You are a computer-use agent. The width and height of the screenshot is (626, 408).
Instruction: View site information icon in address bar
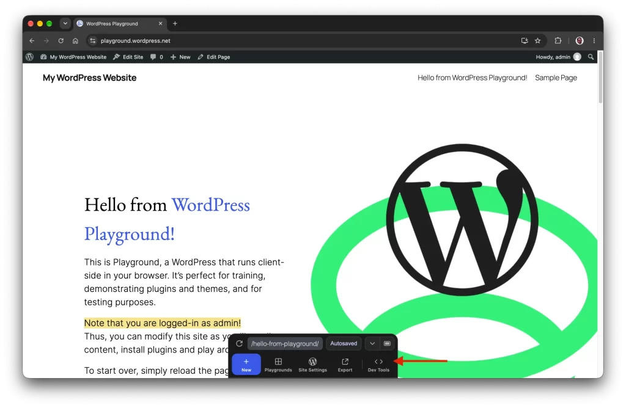pos(93,41)
